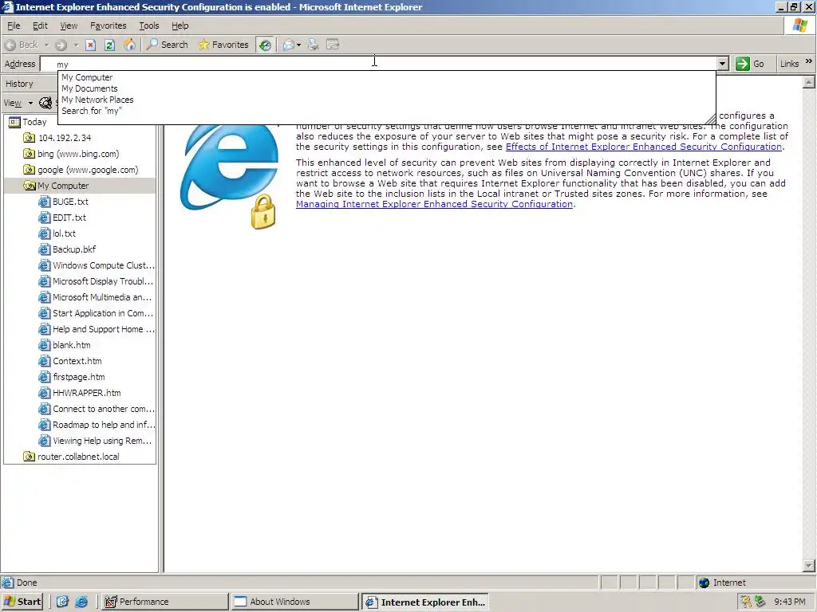This screenshot has height=612, width=817.
Task: Expand google (www.google.com) history folder
Action: point(81,170)
